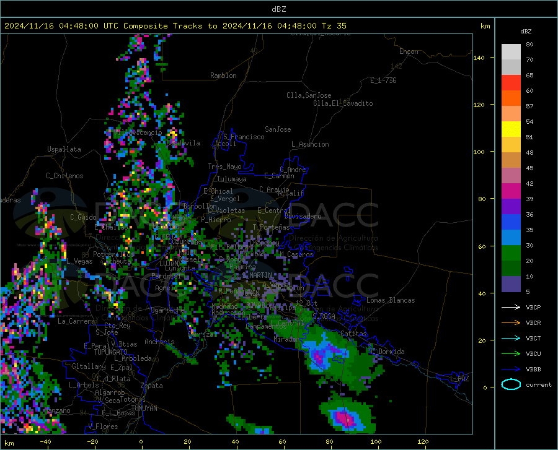The height and width of the screenshot is (450, 558).
Task: Click the SanJose map label
Action: [278, 129]
